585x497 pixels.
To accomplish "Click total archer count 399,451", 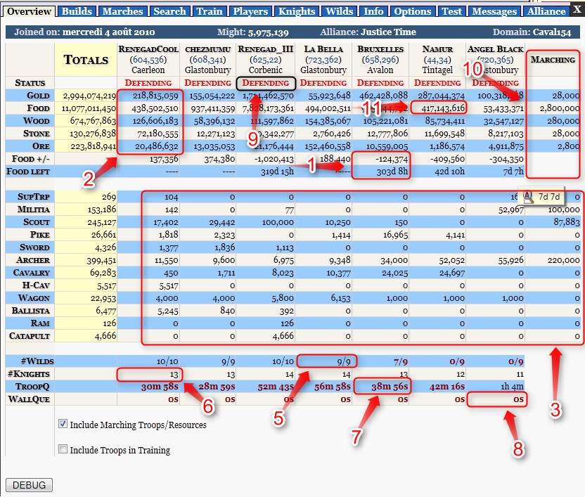I will pos(101,260).
